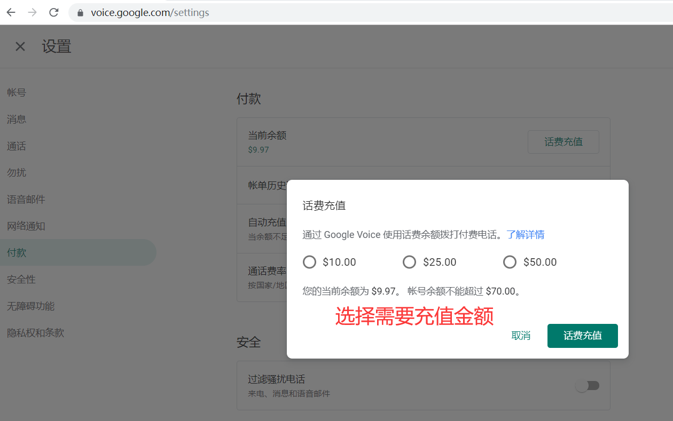Click the $9.97 balance under 当前余额
Viewport: 673px width, 421px height.
(259, 150)
